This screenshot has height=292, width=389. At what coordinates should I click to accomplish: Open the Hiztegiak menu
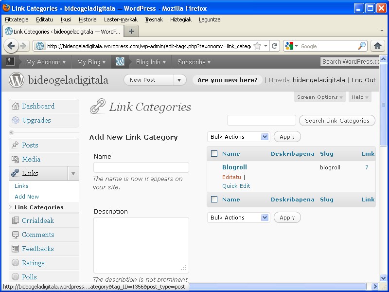pos(181,19)
